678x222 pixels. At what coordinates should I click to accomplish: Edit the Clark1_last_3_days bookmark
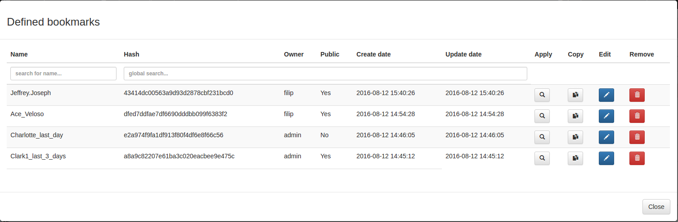606,158
